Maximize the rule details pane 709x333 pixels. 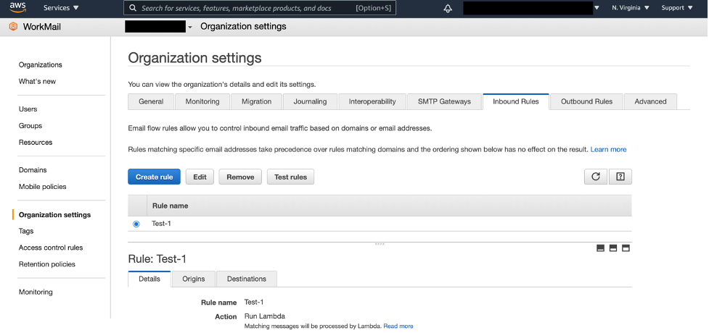(x=626, y=248)
